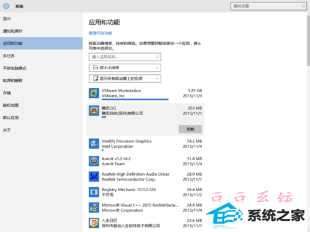Click the 系统 title next to gear
This screenshot has height=232, width=310.
pyautogui.click(x=19, y=6)
